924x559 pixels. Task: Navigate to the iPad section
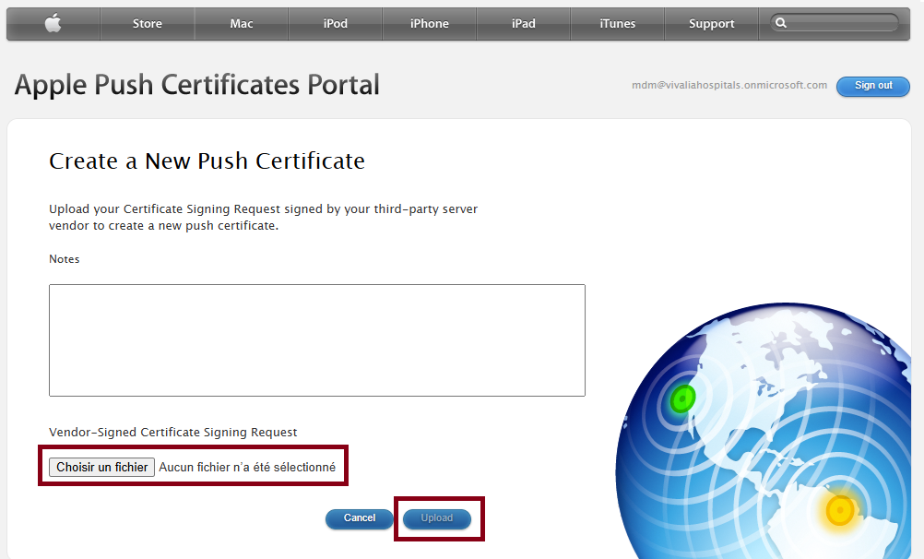[x=523, y=24]
